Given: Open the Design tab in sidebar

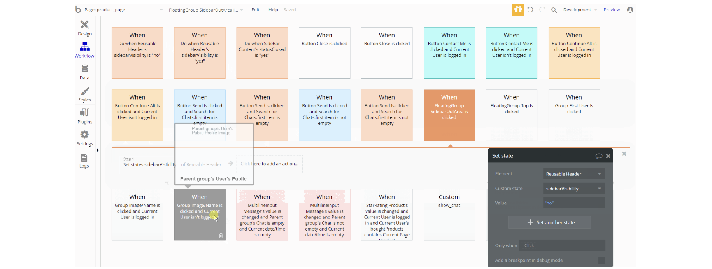Looking at the screenshot, I should [84, 28].
